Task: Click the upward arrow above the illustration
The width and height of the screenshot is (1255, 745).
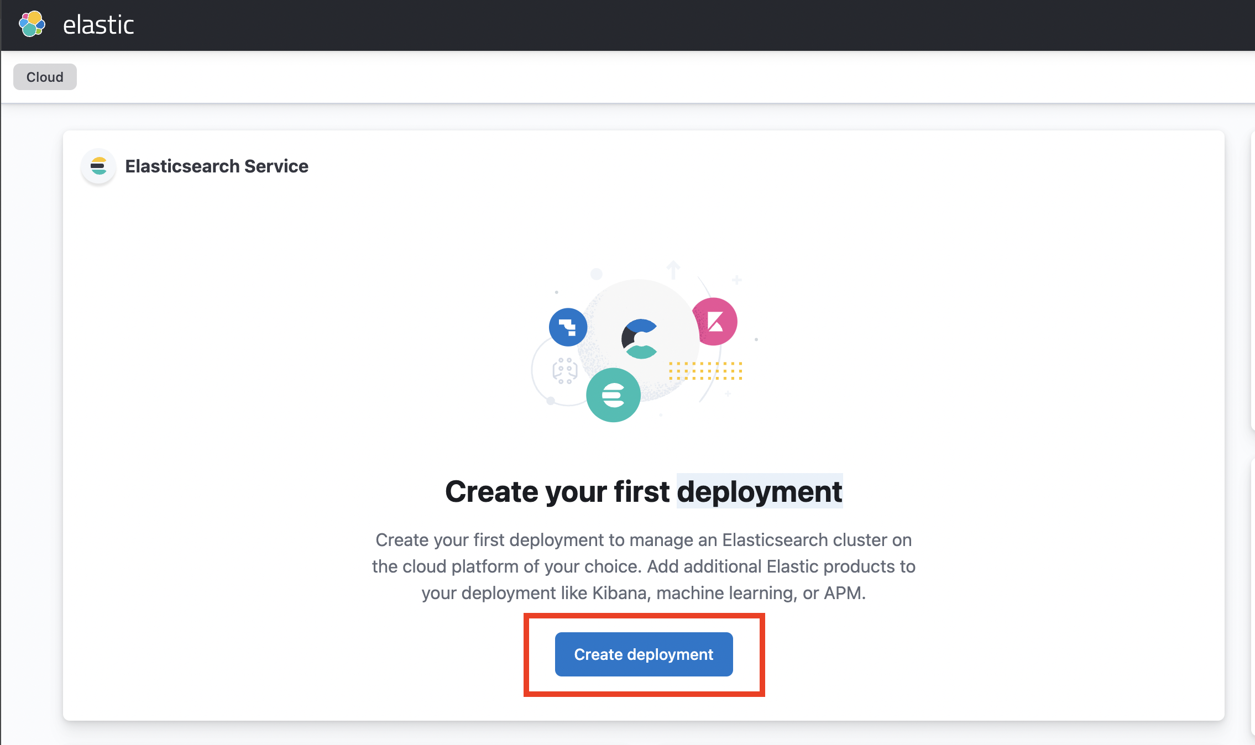Action: tap(673, 270)
